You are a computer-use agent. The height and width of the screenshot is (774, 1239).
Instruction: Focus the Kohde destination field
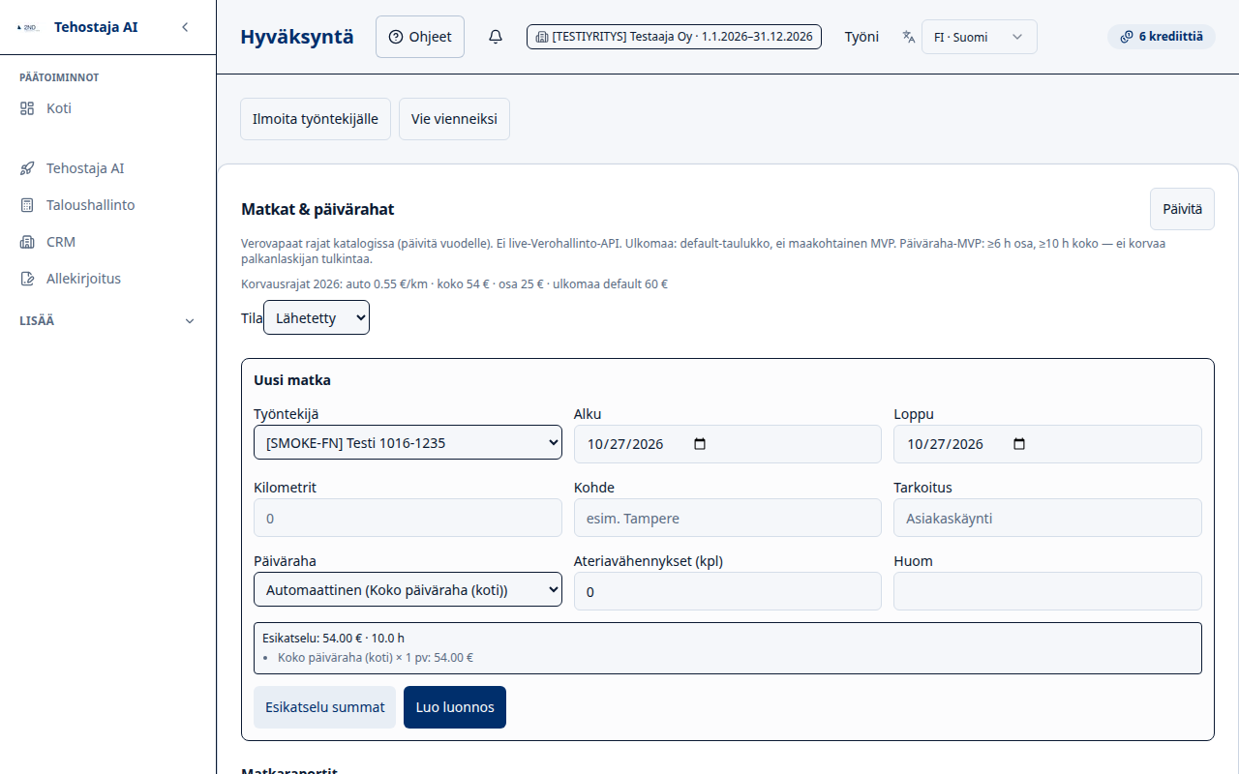[727, 518]
